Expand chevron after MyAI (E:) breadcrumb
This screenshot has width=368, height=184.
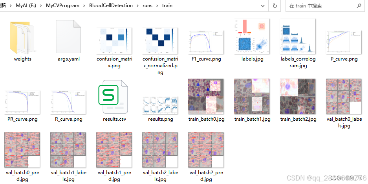pyautogui.click(x=41, y=6)
